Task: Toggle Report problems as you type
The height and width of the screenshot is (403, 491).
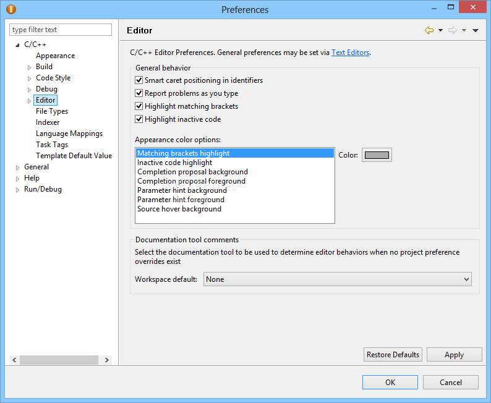Action: pos(139,93)
